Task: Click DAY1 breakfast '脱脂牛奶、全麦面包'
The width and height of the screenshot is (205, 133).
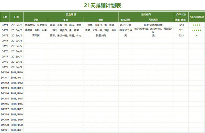Action: [x=36, y=25]
